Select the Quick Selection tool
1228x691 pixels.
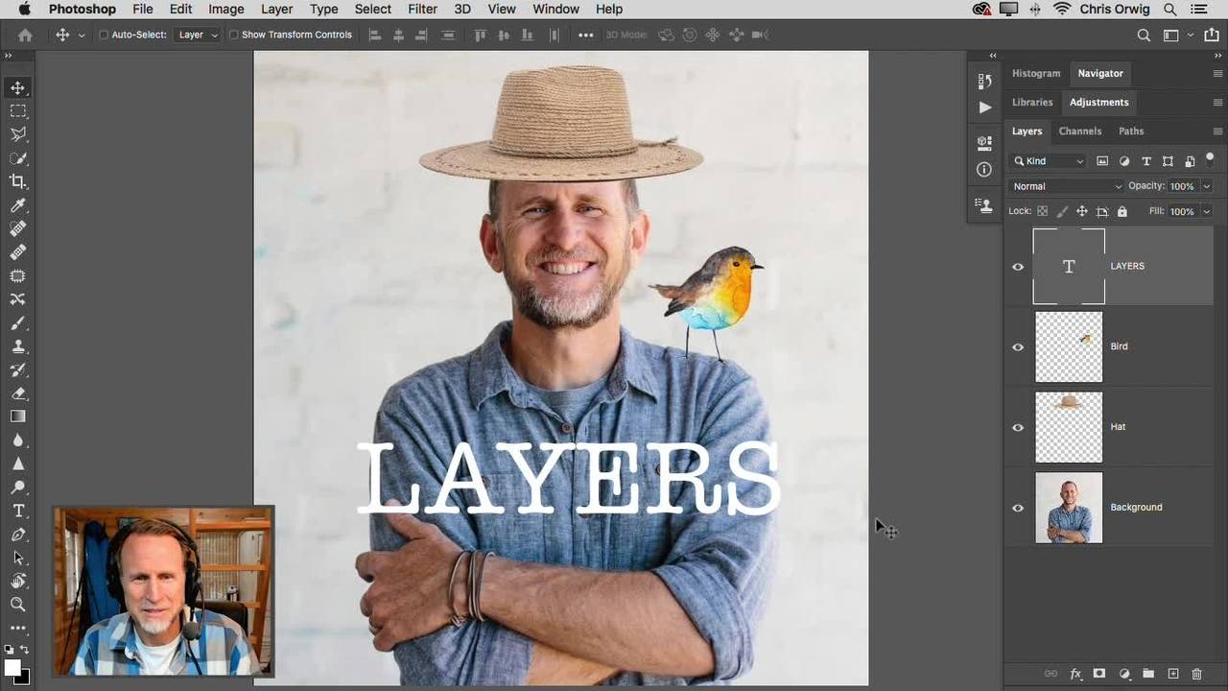point(18,158)
